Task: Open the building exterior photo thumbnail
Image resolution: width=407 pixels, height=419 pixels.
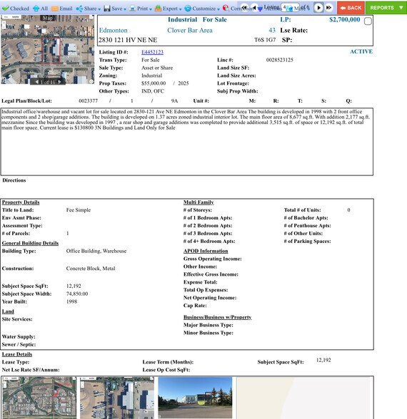Action: point(195,398)
